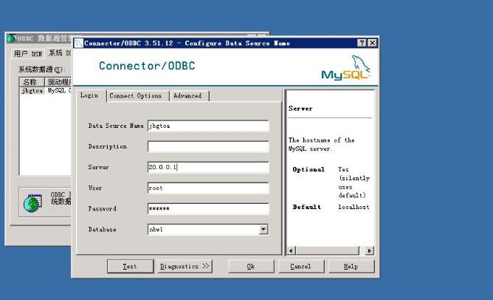This screenshot has width=493, height=300.
Task: Click the help panel scroll right arrow
Action: 370,250
